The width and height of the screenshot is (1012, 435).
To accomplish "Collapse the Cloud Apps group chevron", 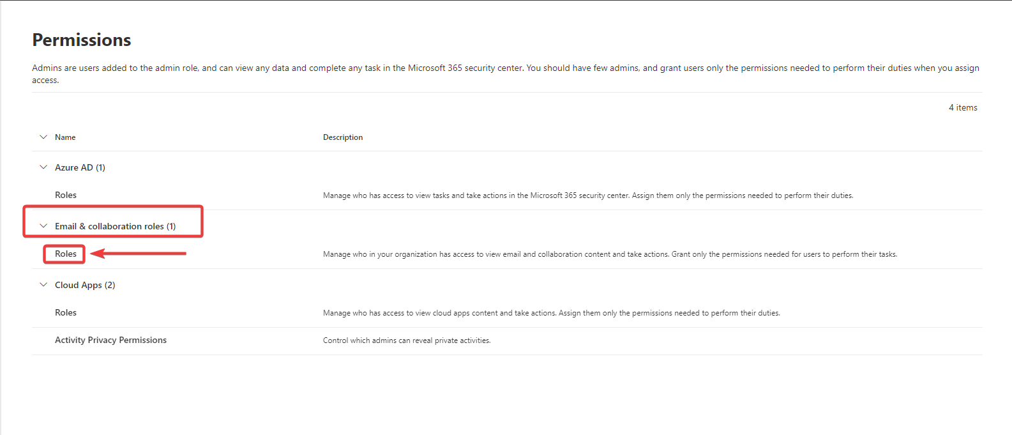I will tap(43, 285).
